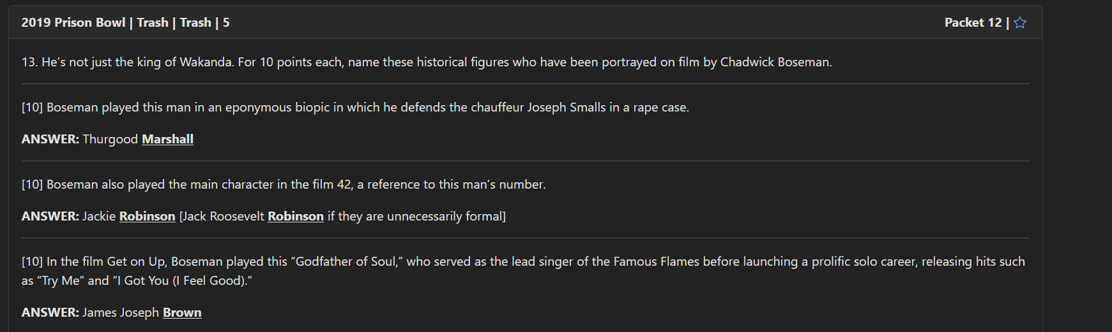This screenshot has height=332, width=1112.
Task: Click the "Packet 12" label
Action: pyautogui.click(x=973, y=23)
